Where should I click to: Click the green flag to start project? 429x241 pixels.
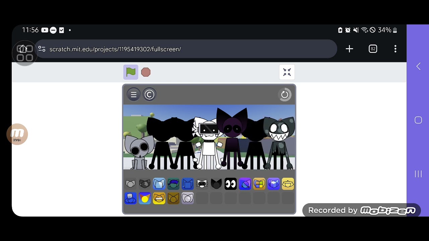[131, 72]
